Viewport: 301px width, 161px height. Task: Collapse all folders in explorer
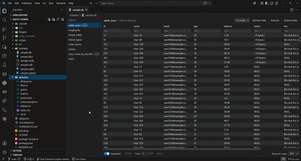click(x=62, y=19)
